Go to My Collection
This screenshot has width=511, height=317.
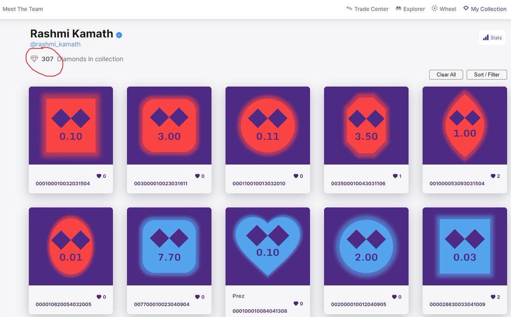click(485, 9)
